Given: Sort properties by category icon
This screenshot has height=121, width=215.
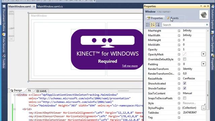Looking at the screenshot, I should click(x=147, y=25).
